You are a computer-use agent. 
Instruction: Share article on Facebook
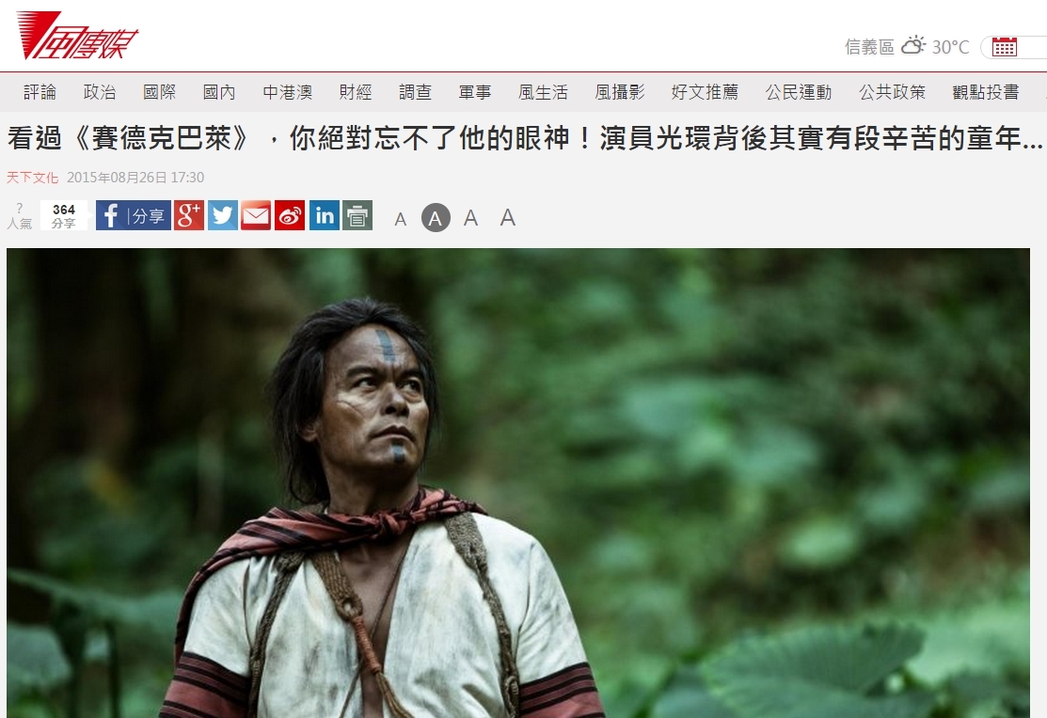point(133,215)
